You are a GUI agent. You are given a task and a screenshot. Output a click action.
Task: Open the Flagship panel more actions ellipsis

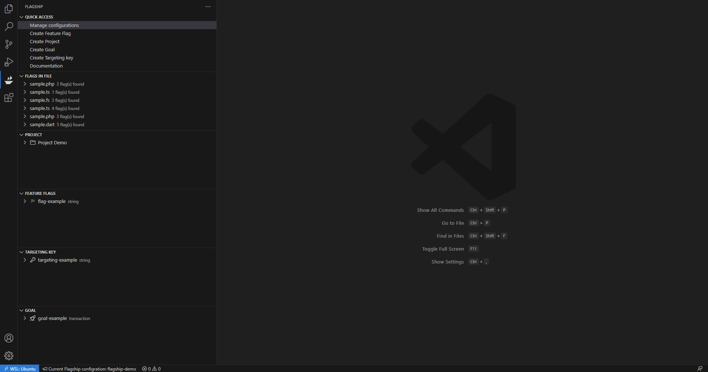208,7
